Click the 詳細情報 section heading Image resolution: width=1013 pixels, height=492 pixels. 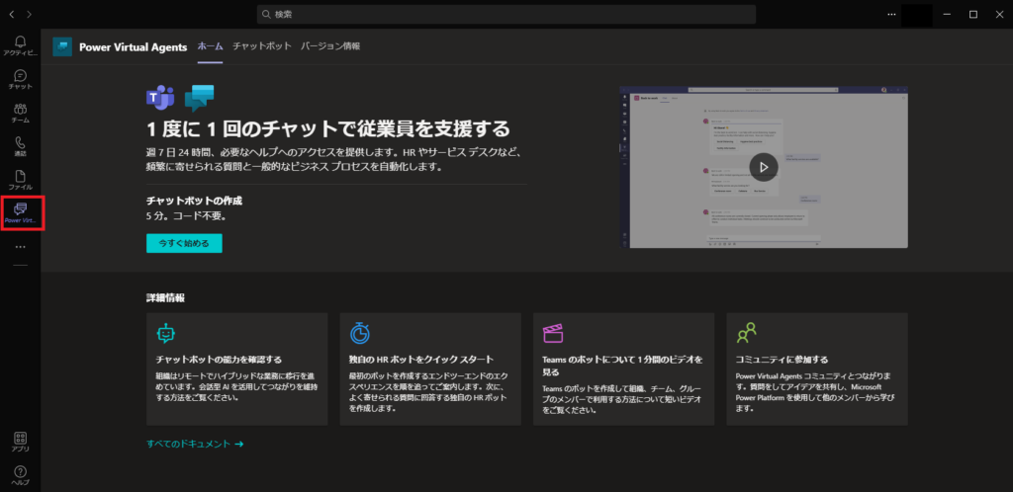coord(165,298)
